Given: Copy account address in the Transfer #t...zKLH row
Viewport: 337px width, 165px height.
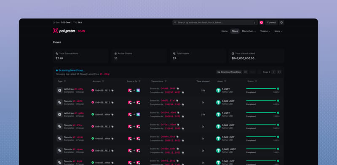Looking at the screenshot, I should (x=112, y=138).
